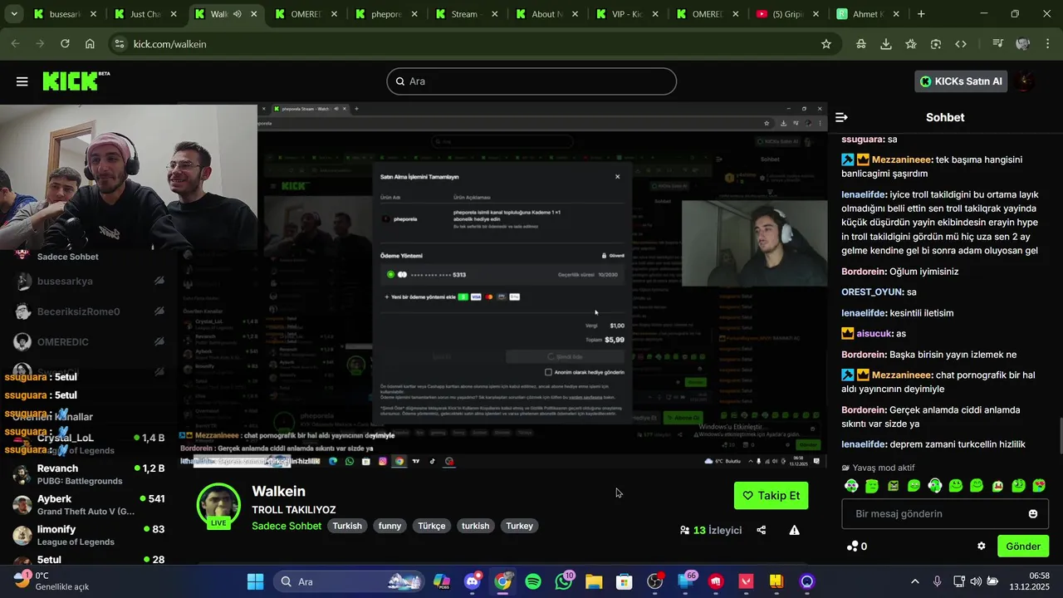This screenshot has height=598, width=1063.
Task: Open Spotify from the taskbar
Action: (533, 581)
